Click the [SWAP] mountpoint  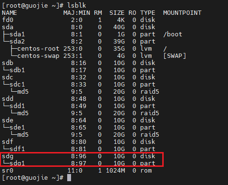click(x=175, y=56)
